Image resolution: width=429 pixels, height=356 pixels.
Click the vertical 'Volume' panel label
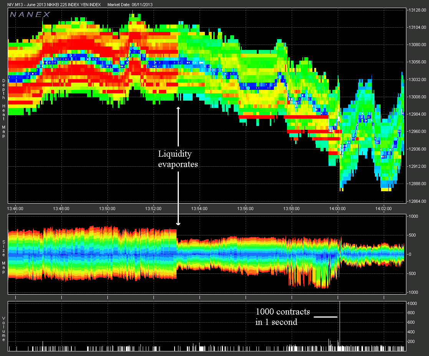click(x=3, y=329)
